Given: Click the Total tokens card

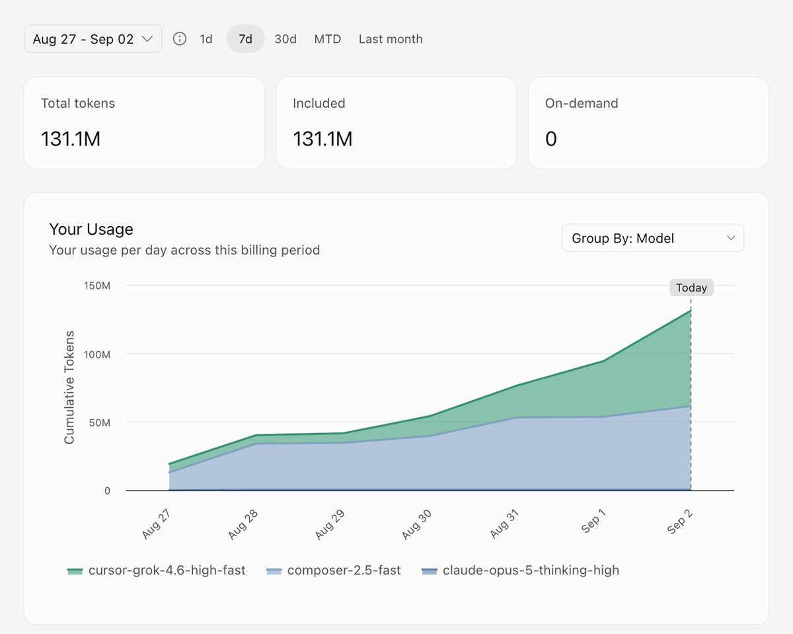Looking at the screenshot, I should coord(145,123).
